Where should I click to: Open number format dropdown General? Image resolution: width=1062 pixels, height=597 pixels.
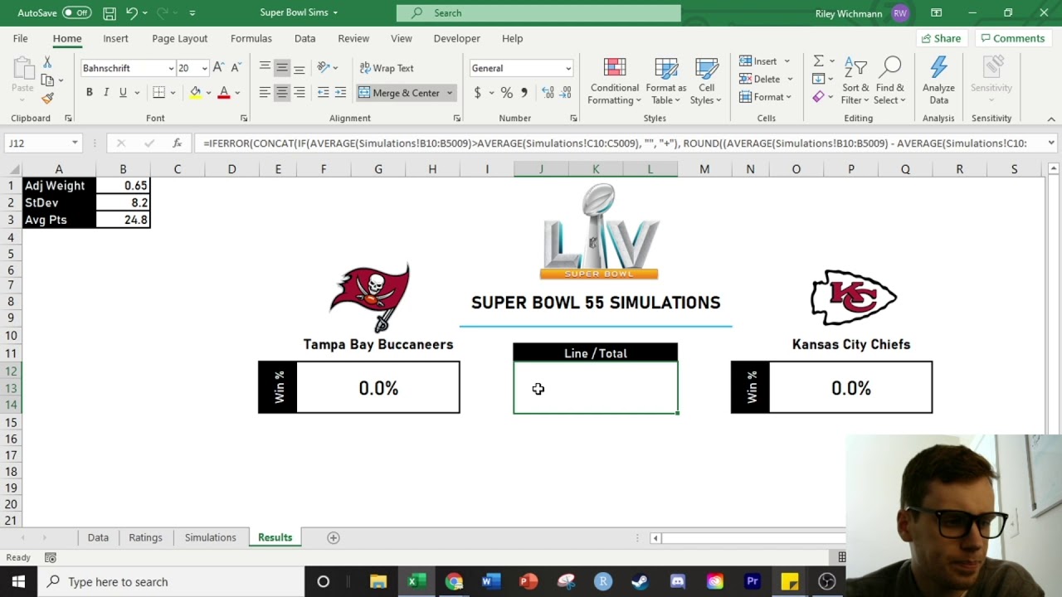(x=568, y=68)
